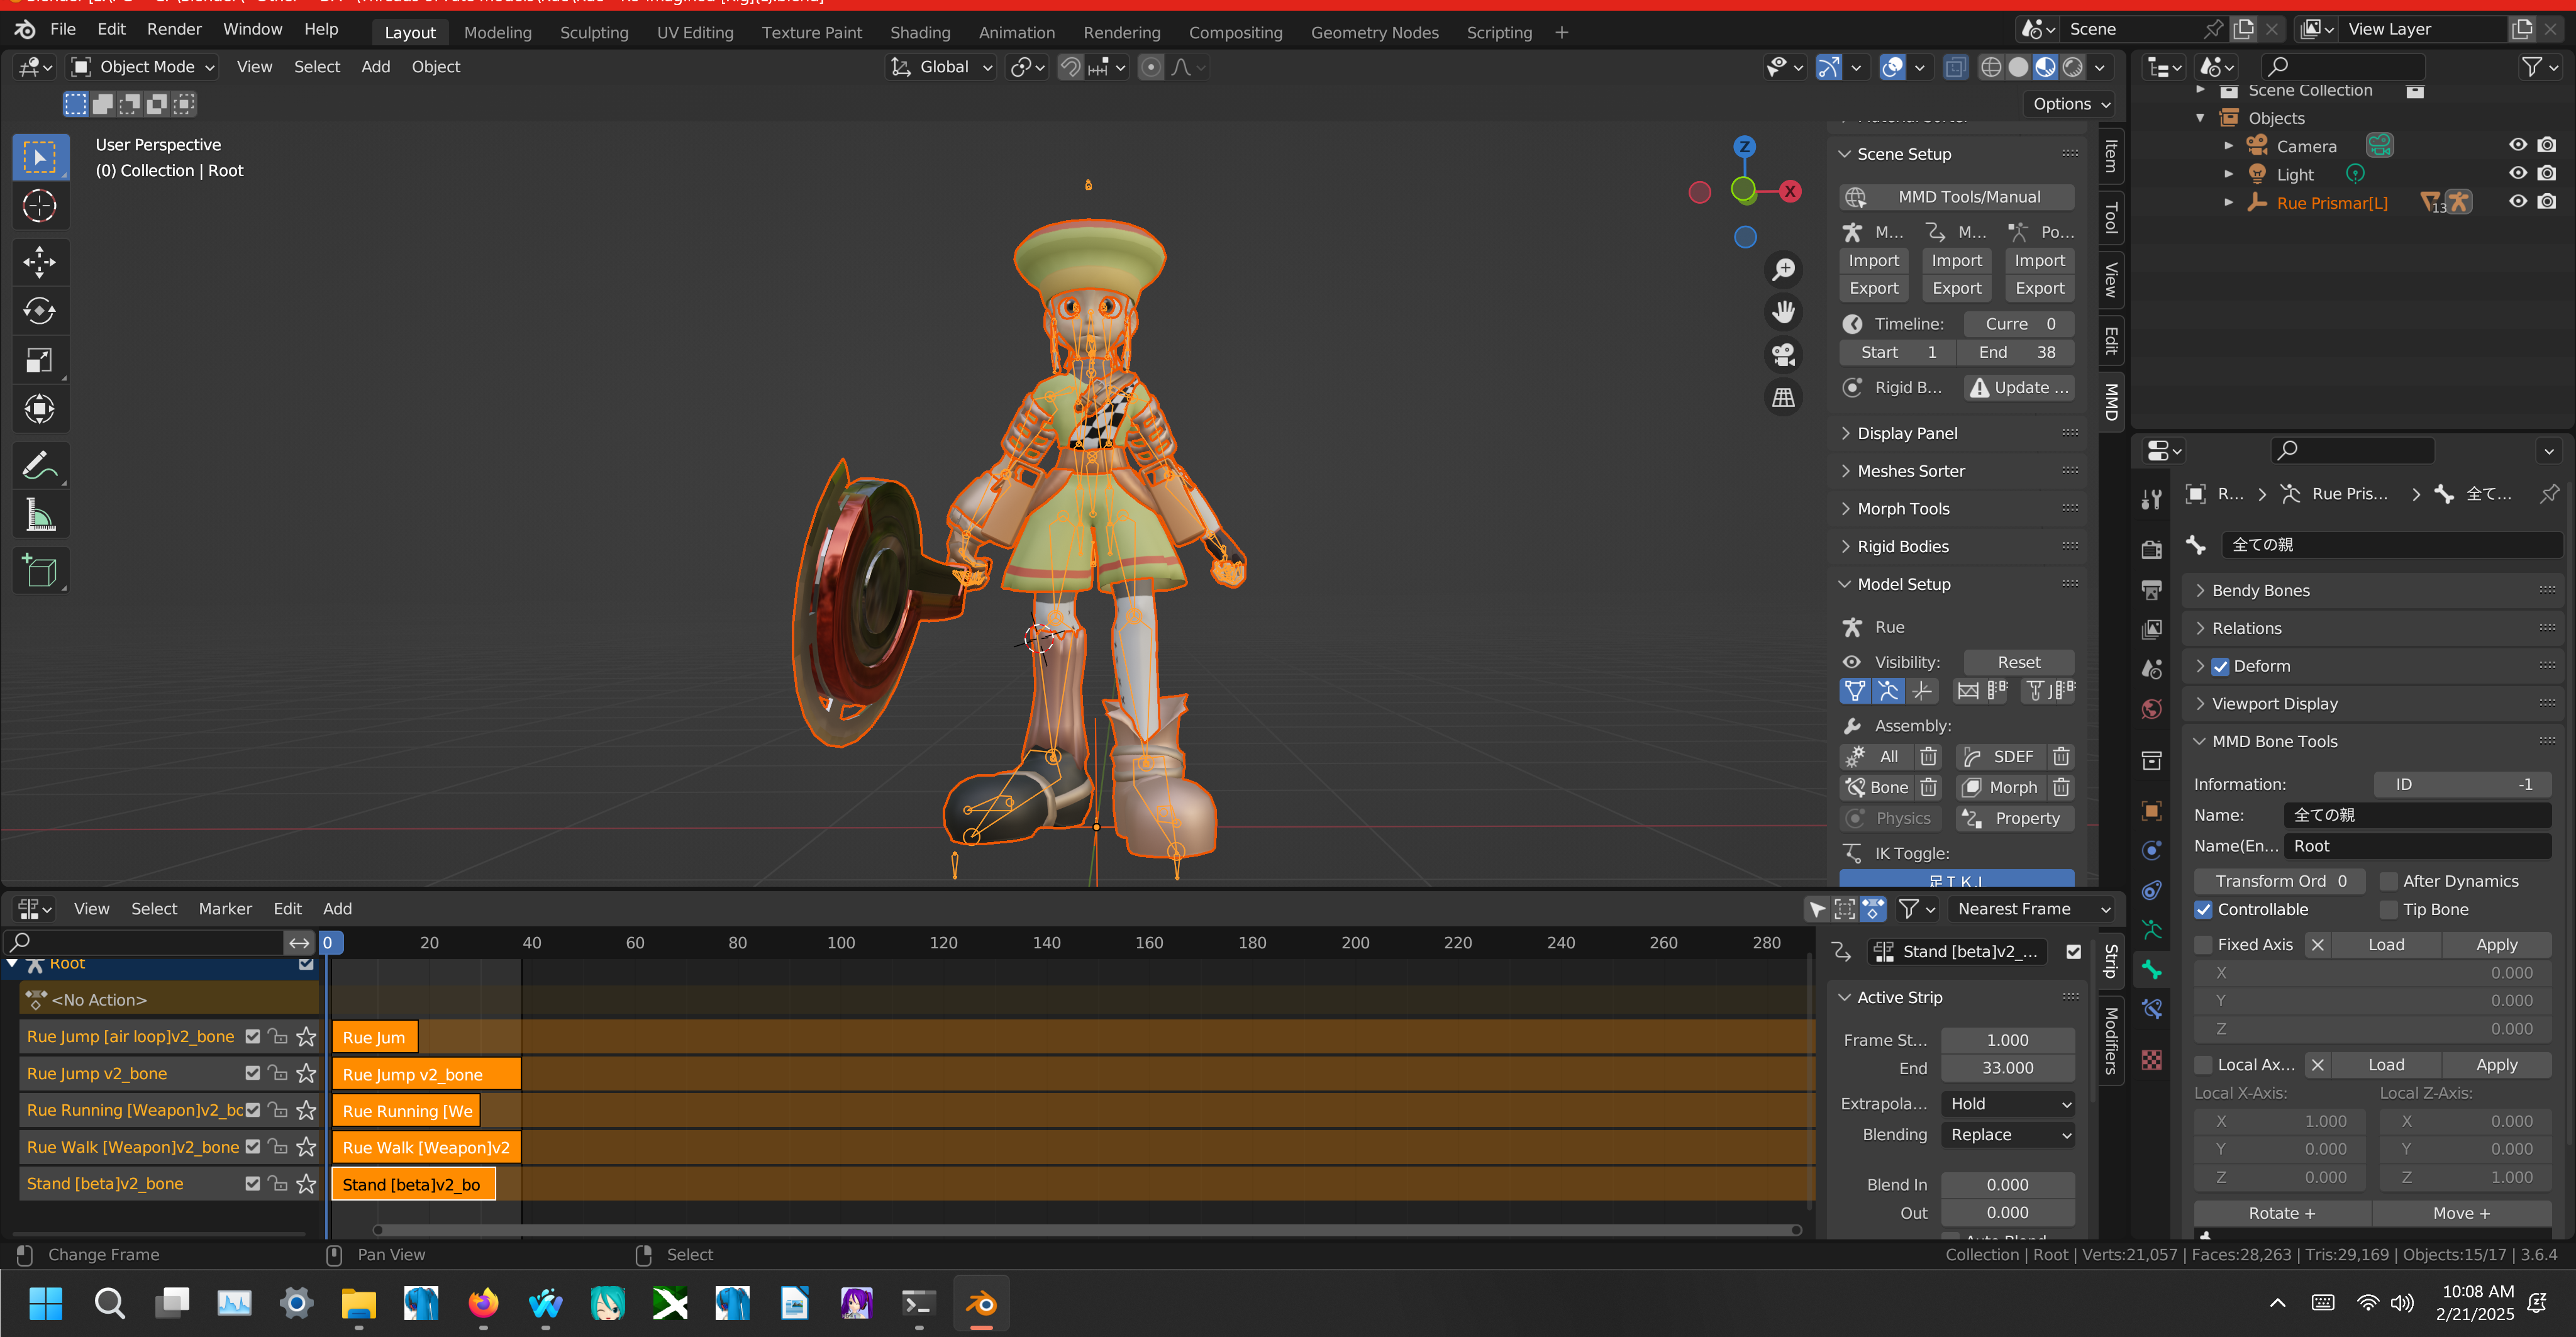Switch to material preview shading
This screenshot has width=2576, height=1337.
point(2045,67)
